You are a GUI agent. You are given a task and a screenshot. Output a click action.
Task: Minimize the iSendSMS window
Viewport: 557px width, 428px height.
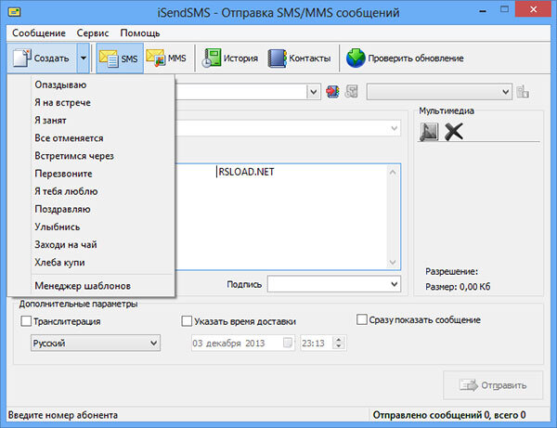(x=483, y=10)
